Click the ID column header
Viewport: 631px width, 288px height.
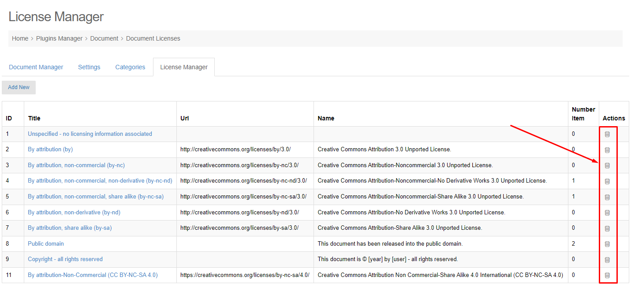click(9, 118)
